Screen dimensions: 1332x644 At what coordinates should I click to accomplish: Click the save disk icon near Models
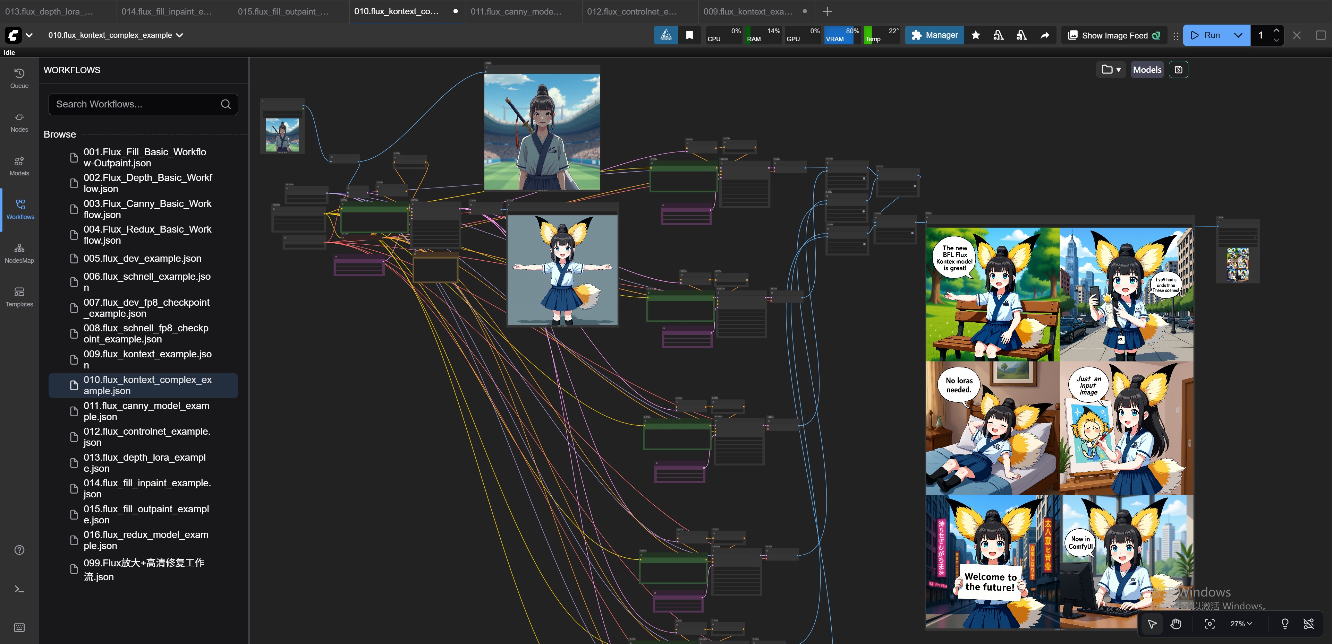tap(1178, 70)
